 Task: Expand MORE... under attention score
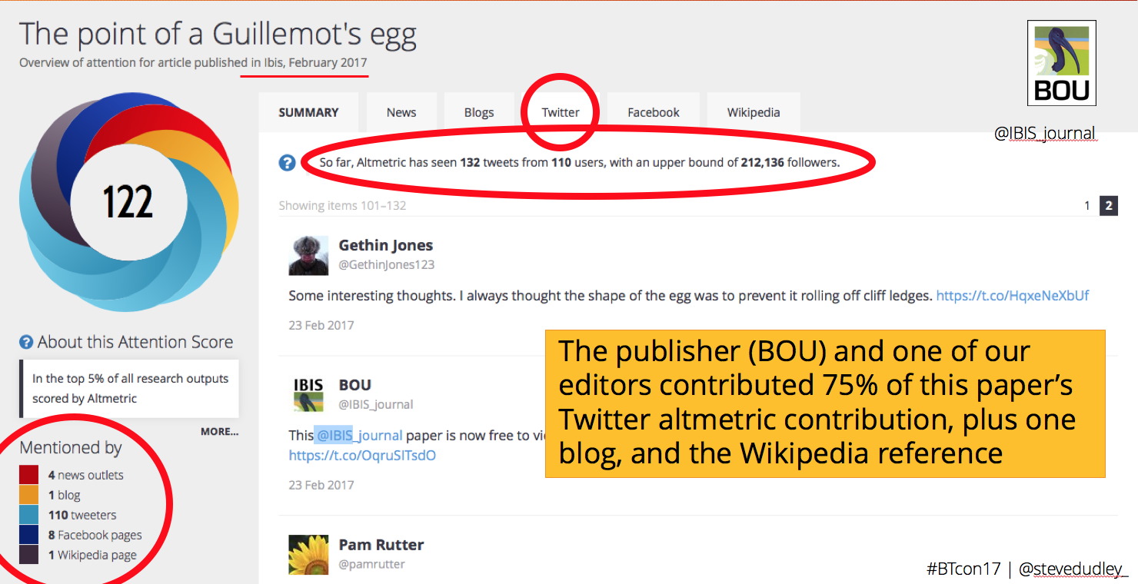220,432
